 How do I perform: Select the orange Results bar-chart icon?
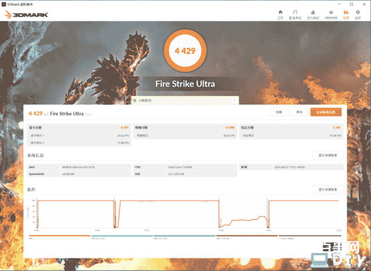coord(346,12)
